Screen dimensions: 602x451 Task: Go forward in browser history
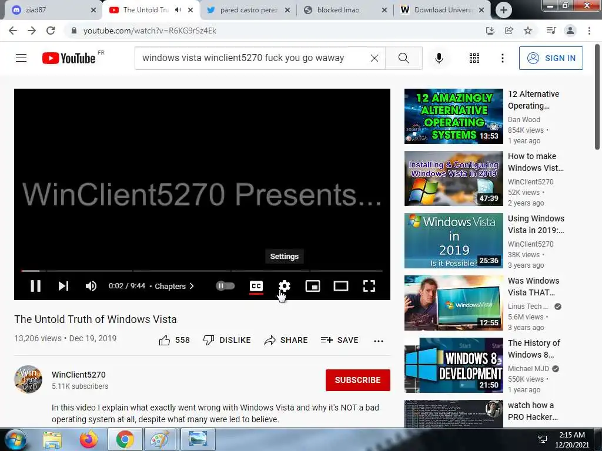coord(32,31)
